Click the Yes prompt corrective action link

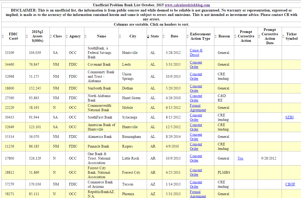pyautogui.click(x=240, y=158)
